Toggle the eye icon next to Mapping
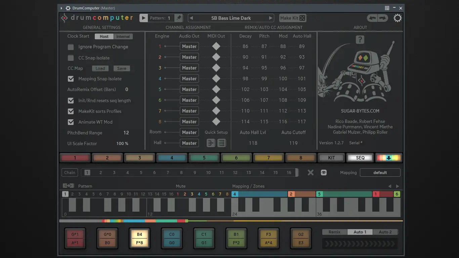Screen dimensions: 459x258 coord(324,173)
